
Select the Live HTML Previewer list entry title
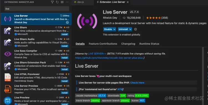coord(27,74)
